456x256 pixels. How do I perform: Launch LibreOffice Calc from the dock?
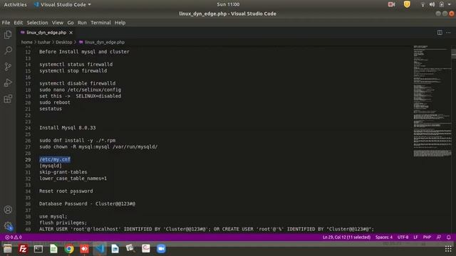click(x=54, y=249)
